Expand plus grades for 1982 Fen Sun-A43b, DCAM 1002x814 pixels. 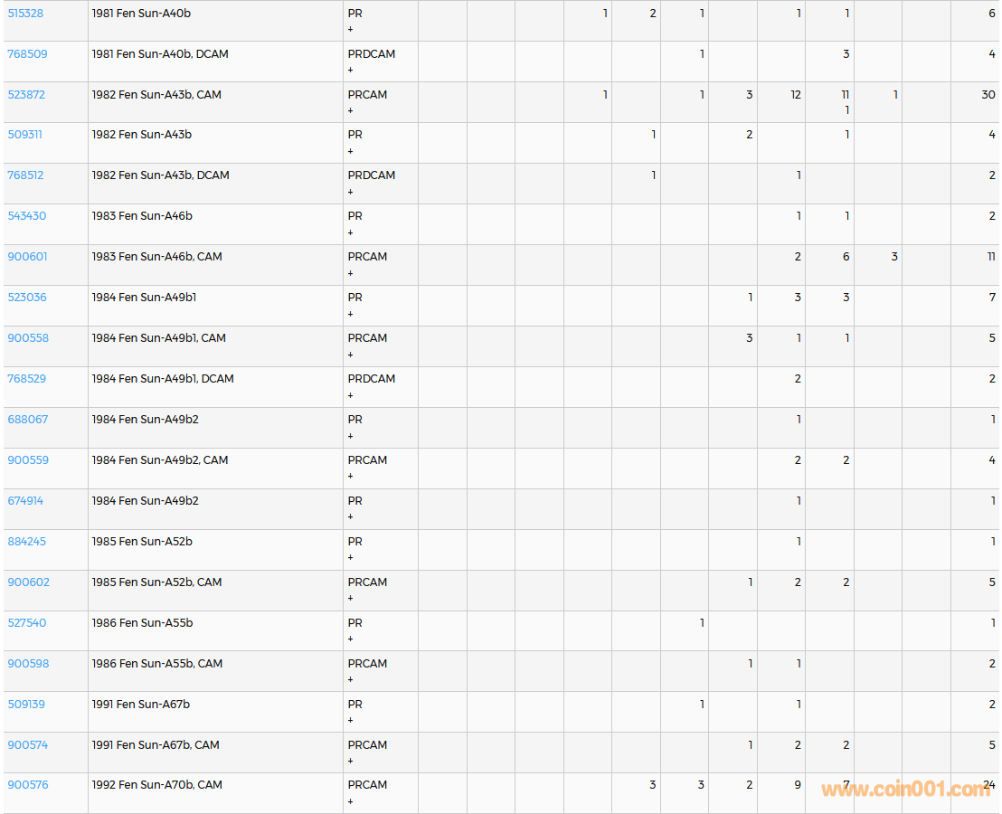pyautogui.click(x=351, y=192)
